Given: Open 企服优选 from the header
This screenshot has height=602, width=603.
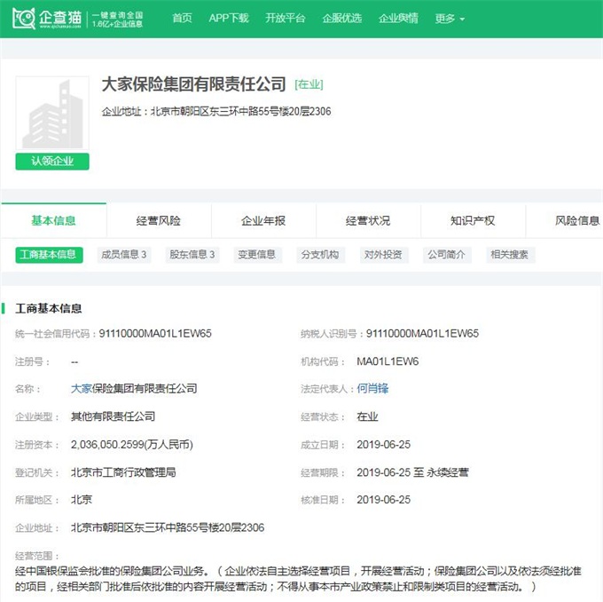Looking at the screenshot, I should point(342,18).
